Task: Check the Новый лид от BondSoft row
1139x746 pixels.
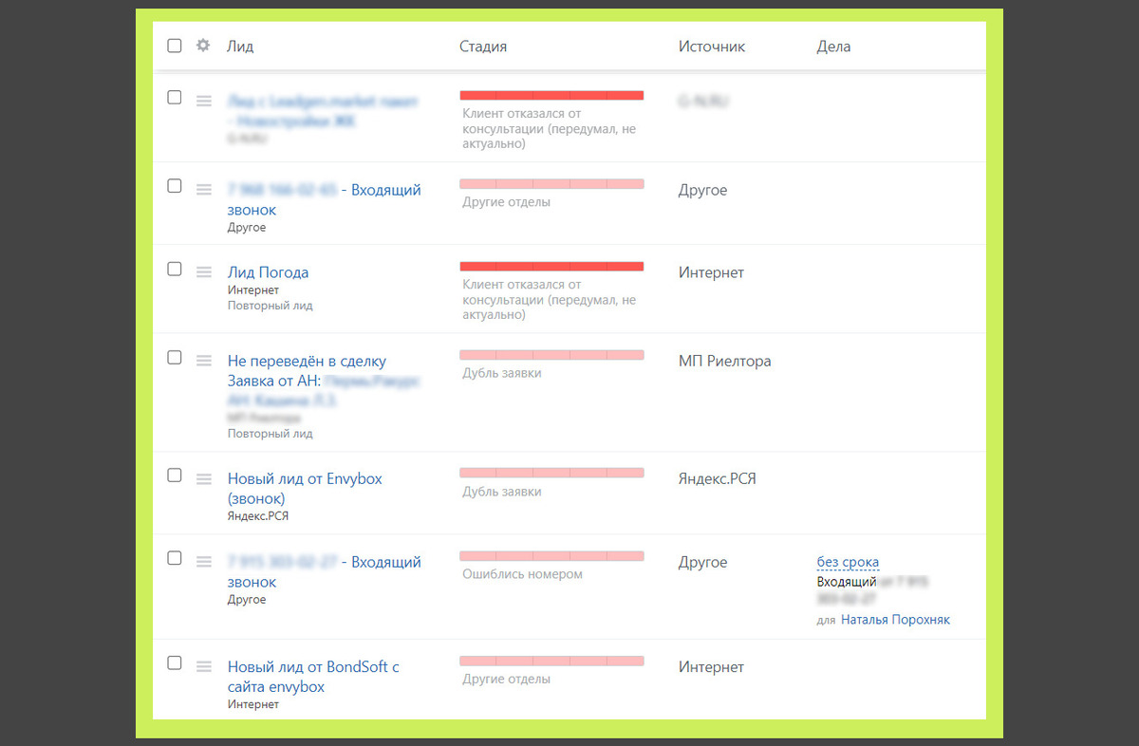Action: 174,662
